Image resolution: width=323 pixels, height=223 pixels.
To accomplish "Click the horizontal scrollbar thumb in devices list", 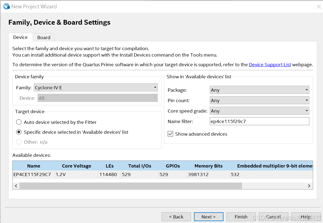I will tap(131, 186).
